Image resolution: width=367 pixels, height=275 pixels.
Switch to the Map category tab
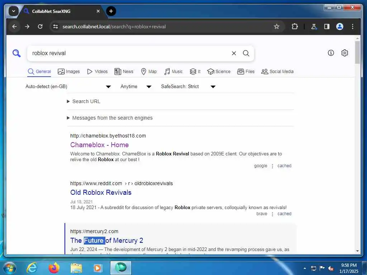tap(149, 72)
